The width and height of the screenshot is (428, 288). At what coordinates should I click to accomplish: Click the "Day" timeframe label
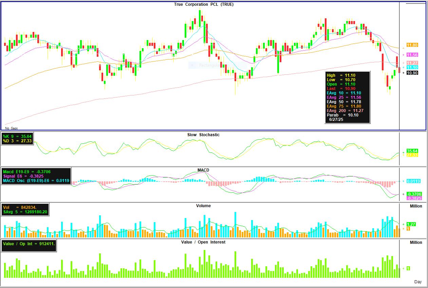[418, 282]
